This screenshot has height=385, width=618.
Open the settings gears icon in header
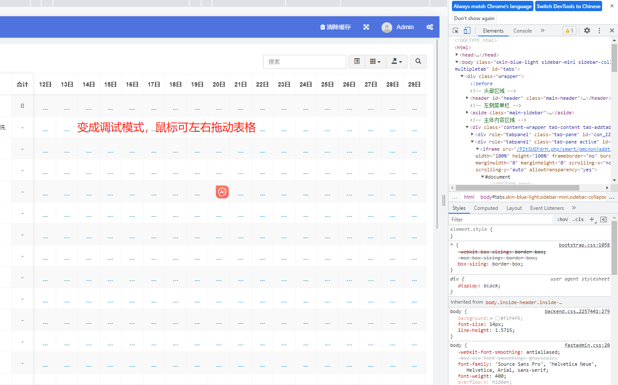430,27
